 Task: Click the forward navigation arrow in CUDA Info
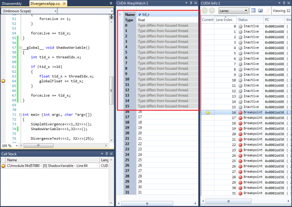point(212,10)
